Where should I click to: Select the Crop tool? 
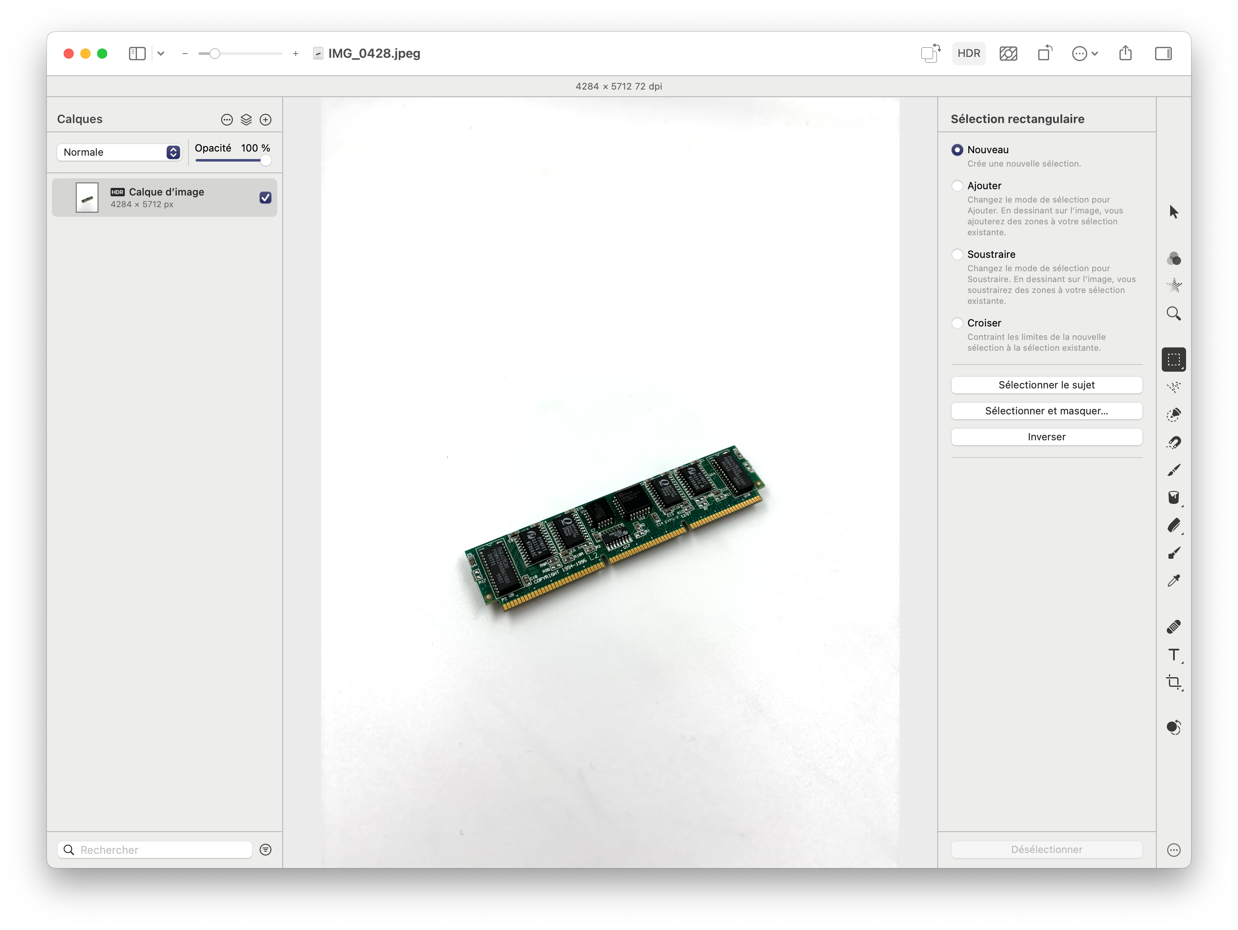(1174, 682)
